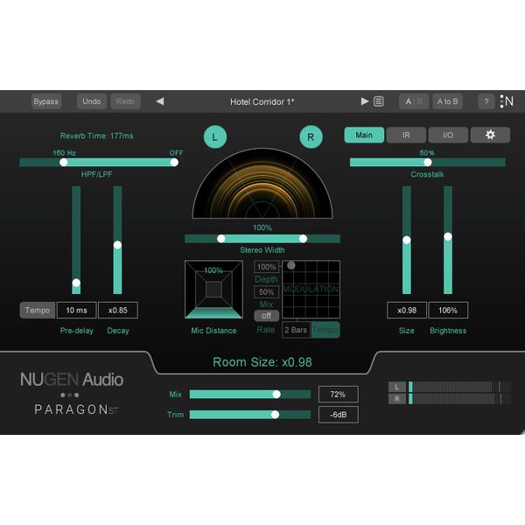Click the x0.85 decay value field

[x=118, y=311]
